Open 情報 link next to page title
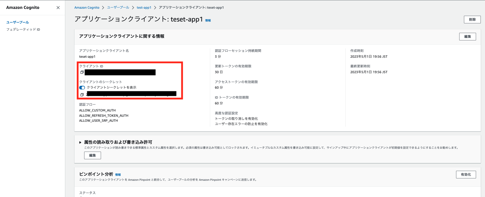This screenshot has height=197, width=485. pyautogui.click(x=208, y=20)
